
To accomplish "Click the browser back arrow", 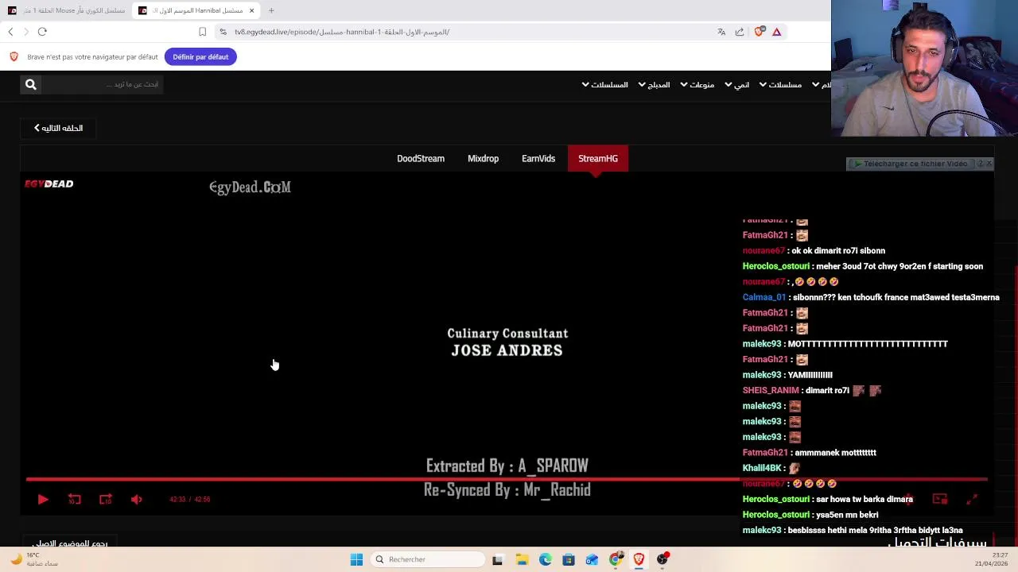I will pos(10,32).
